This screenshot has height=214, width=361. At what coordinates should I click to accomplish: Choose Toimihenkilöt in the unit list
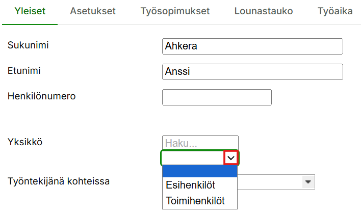195,201
